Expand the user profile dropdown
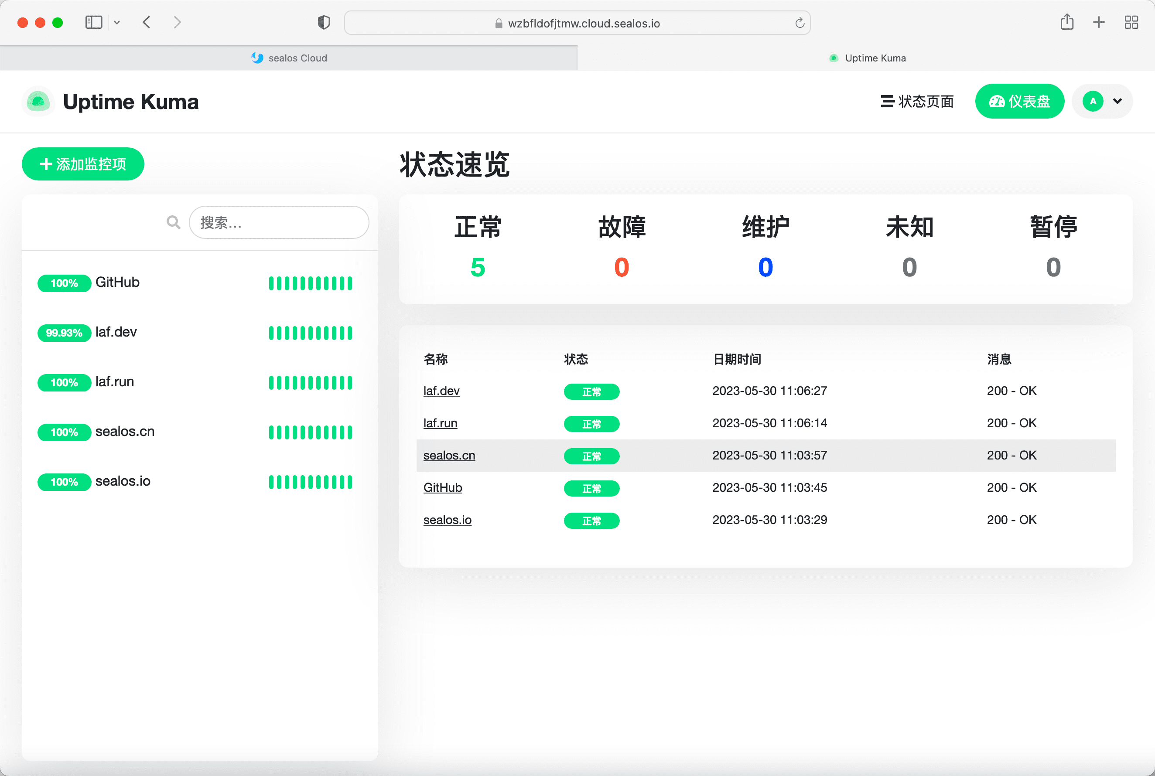Image resolution: width=1155 pixels, height=776 pixels. (x=1102, y=102)
